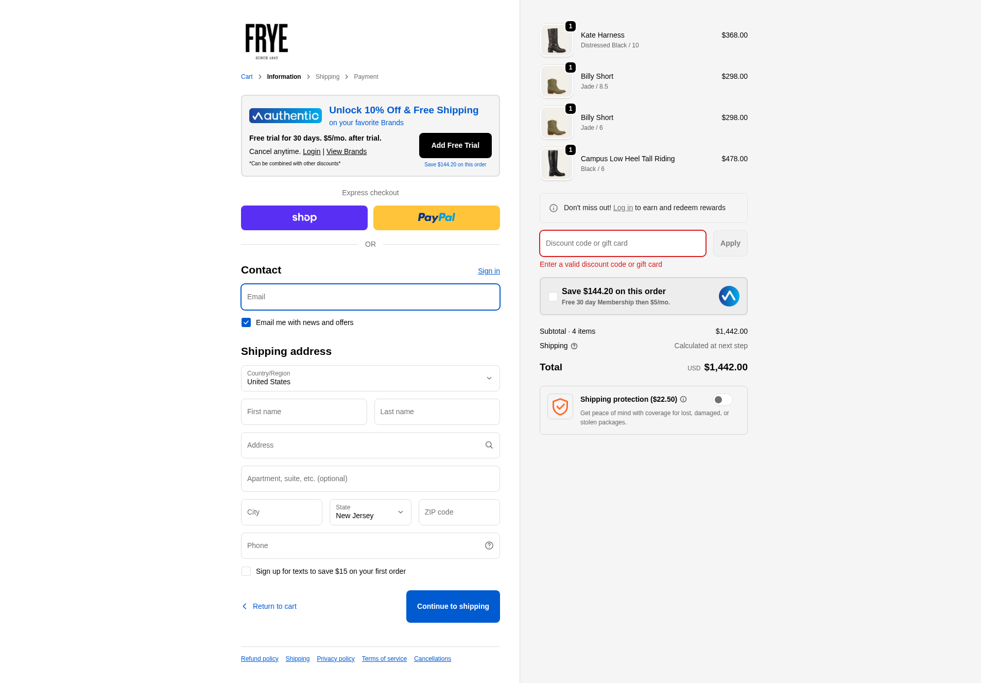Image resolution: width=981 pixels, height=683 pixels.
Task: Enable the Shipping protection toggle
Action: tap(722, 400)
